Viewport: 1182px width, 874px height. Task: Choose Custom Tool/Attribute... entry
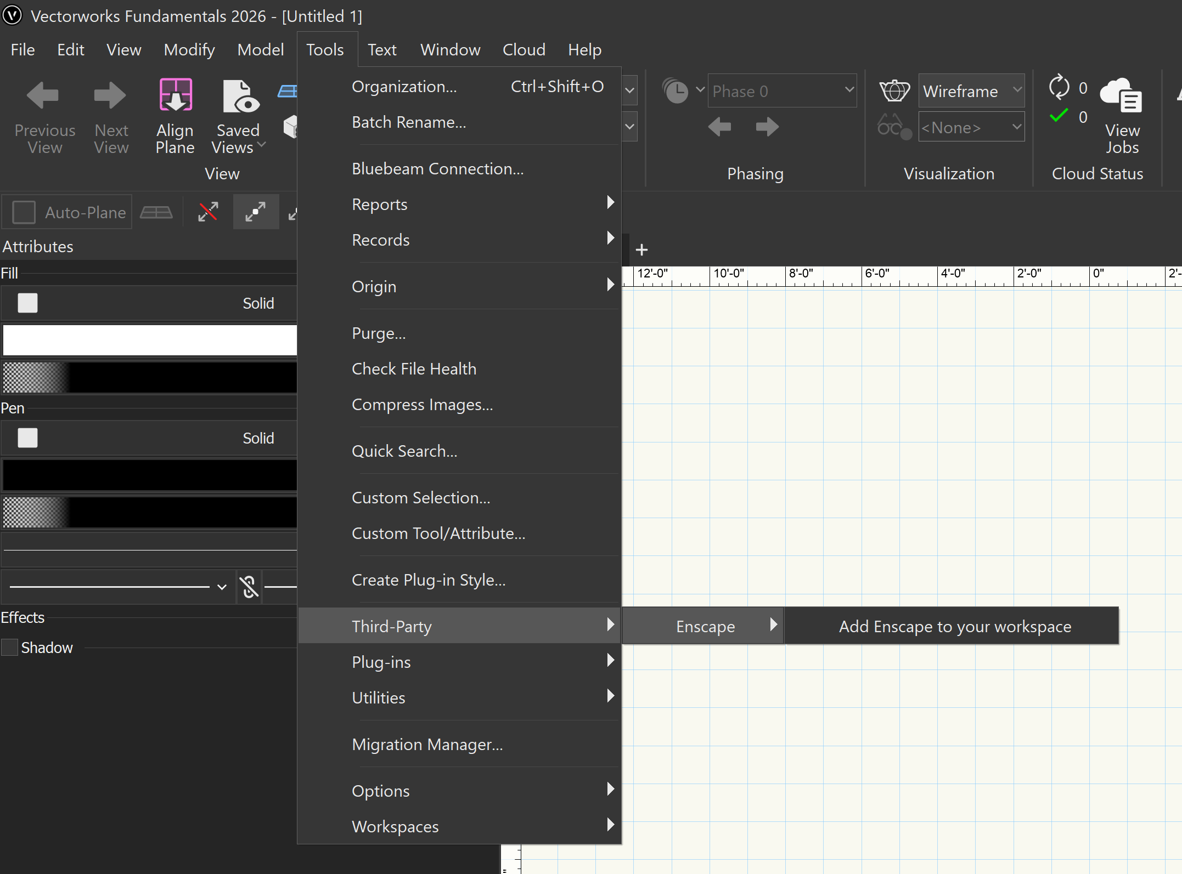coord(459,533)
